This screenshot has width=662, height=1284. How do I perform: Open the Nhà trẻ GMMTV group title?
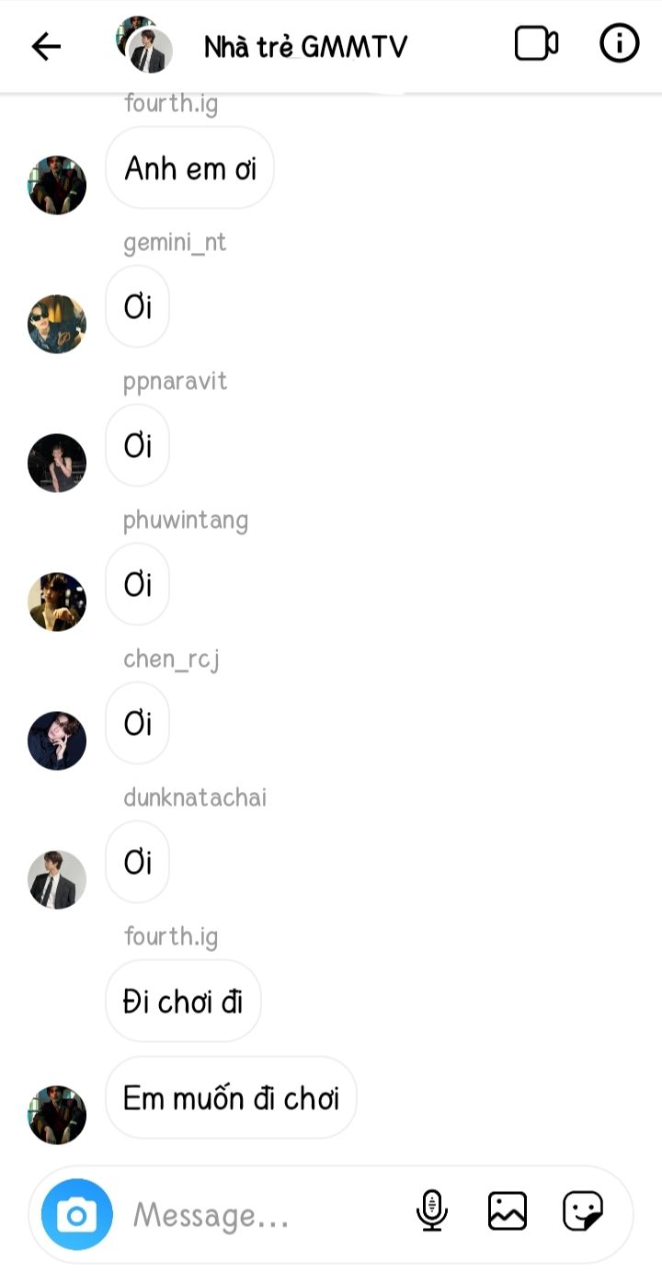(x=305, y=46)
